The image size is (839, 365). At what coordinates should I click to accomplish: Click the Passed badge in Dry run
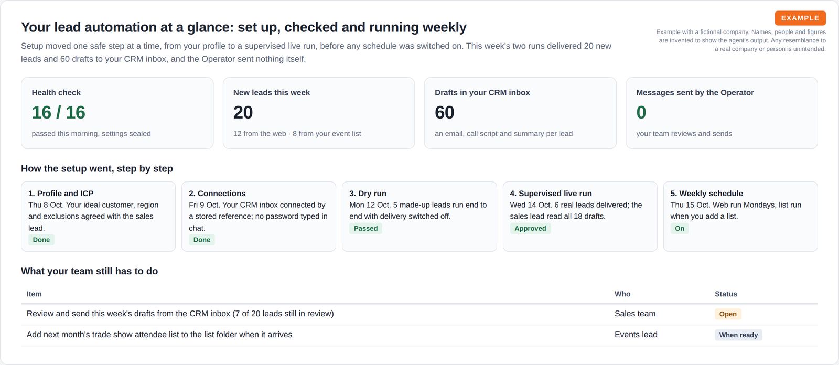click(x=365, y=228)
